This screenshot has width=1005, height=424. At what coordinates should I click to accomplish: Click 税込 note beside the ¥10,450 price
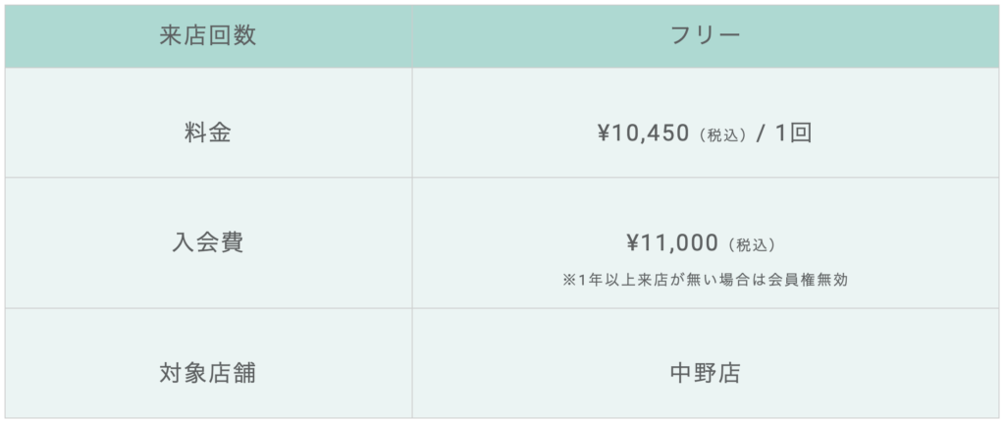[x=723, y=135]
